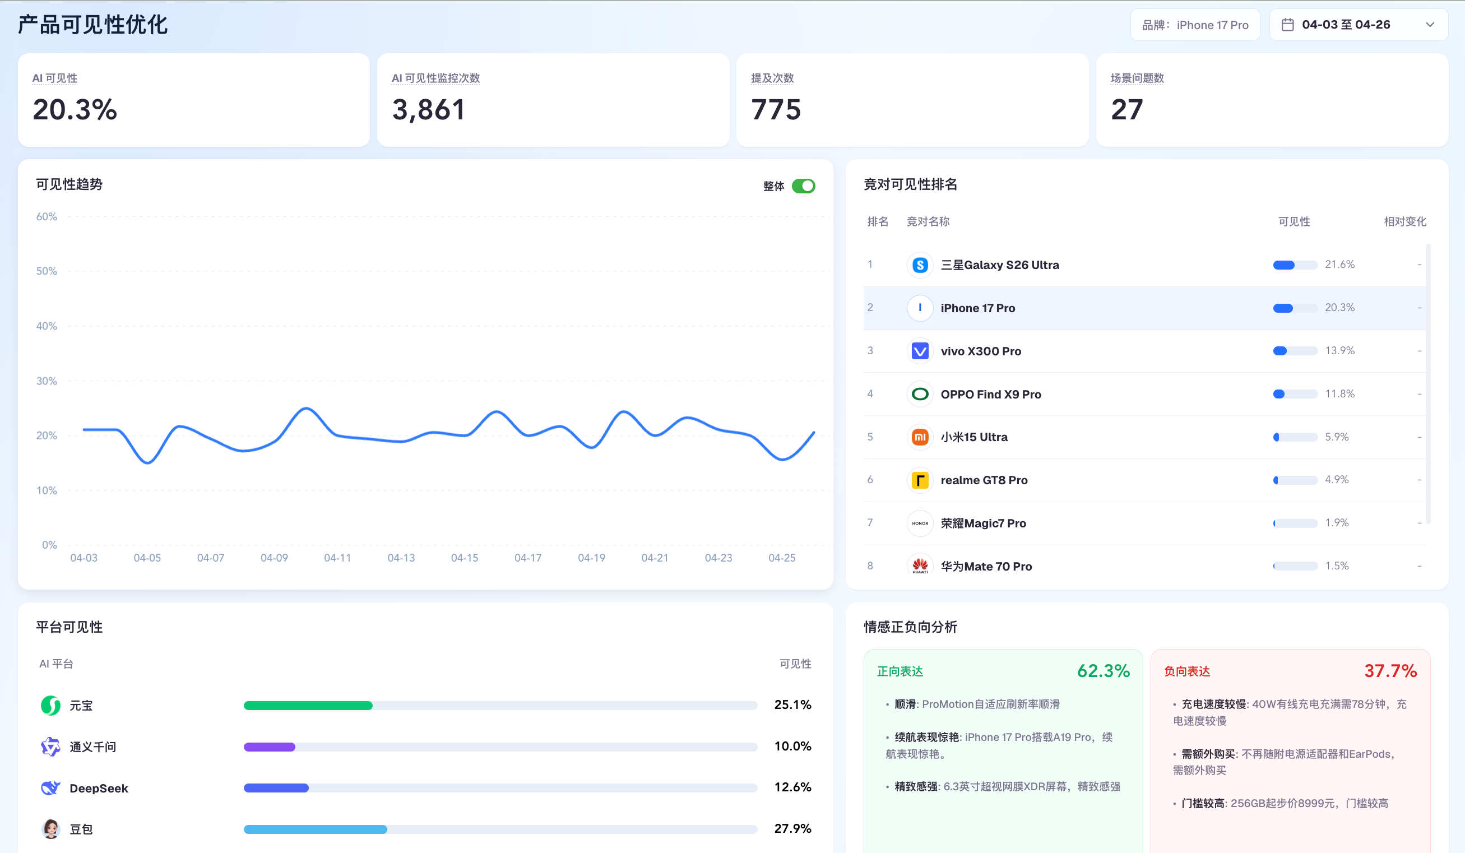This screenshot has height=853, width=1465.
Task: Select the vivo X300 Pro name
Action: [981, 351]
